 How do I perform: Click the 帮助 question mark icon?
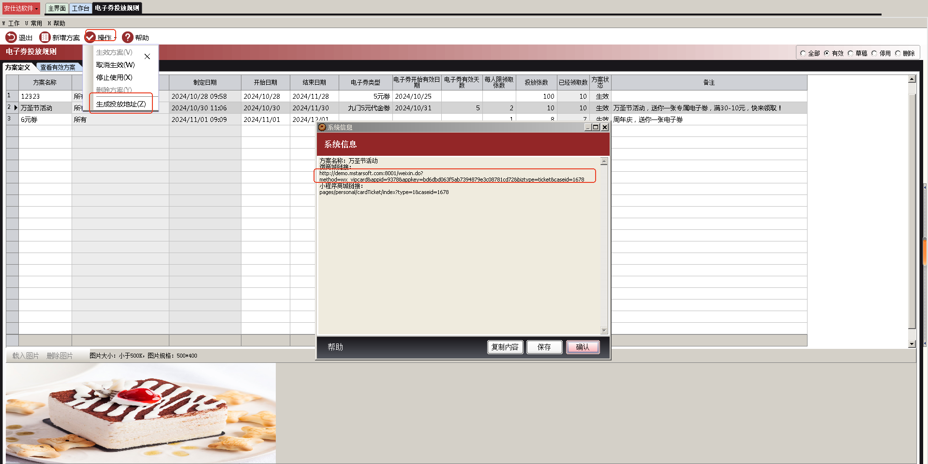point(127,37)
